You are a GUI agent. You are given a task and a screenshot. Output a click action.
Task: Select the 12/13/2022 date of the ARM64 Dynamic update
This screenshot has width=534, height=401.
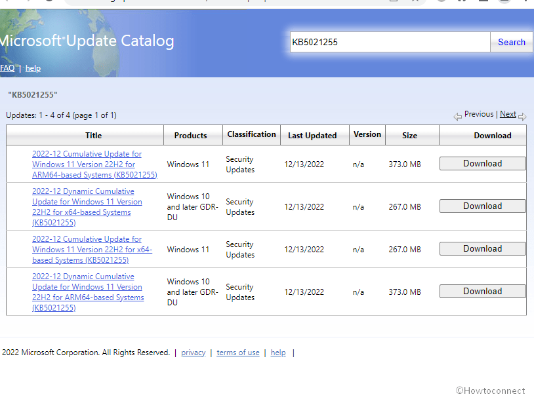click(304, 292)
